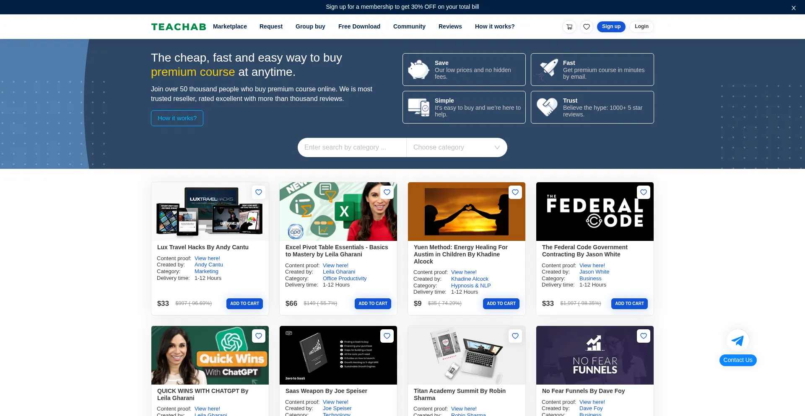The image size is (805, 416).
Task: Open the shopping cart icon
Action: coord(569,27)
